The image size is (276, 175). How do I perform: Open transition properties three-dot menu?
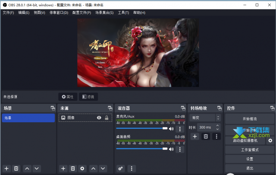(216, 137)
